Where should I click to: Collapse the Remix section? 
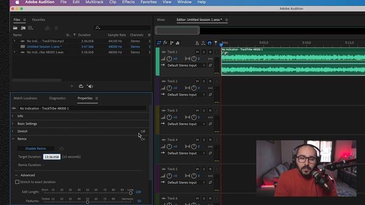click(x=13, y=139)
